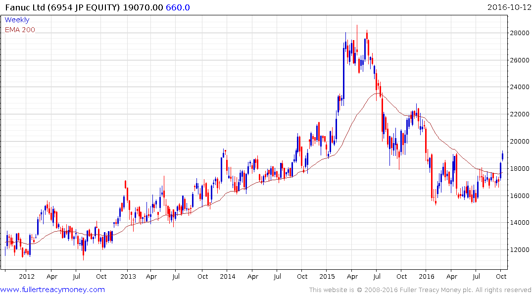Click the 2012 year label on the time axis
This screenshot has width=532, height=297.
click(27, 276)
